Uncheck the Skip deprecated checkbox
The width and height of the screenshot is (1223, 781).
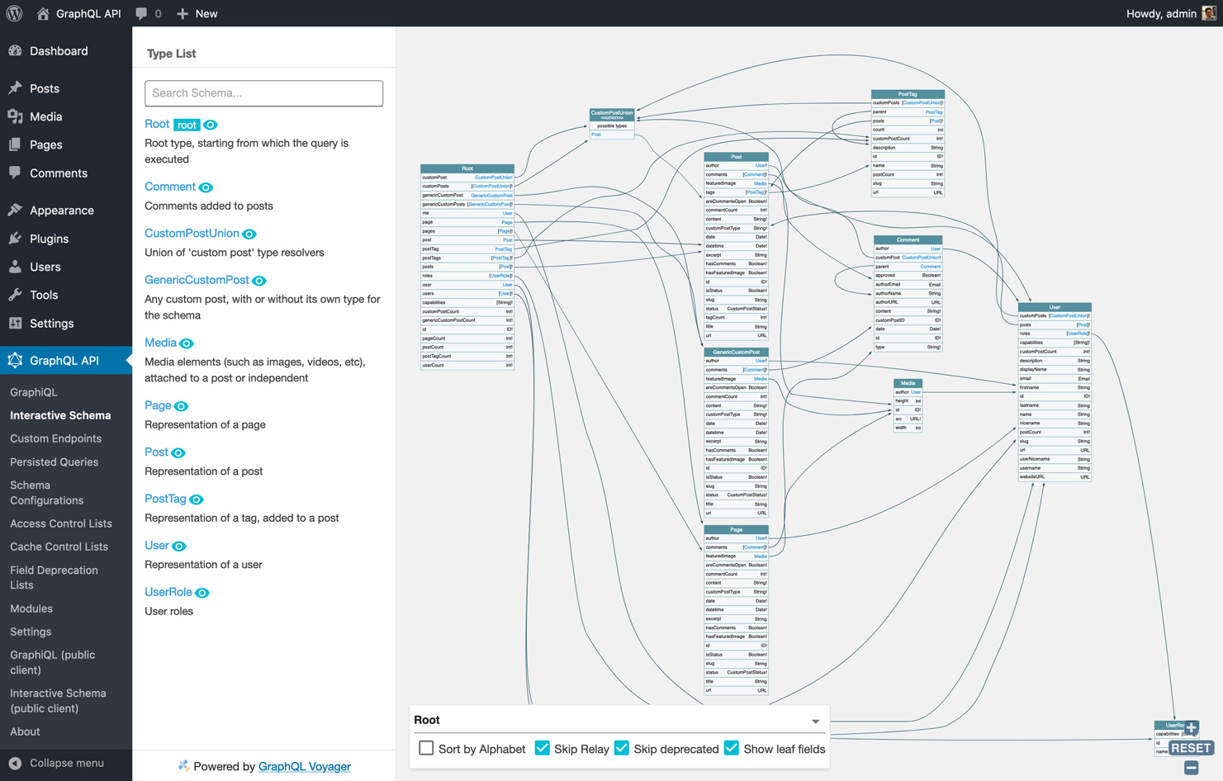coord(622,748)
